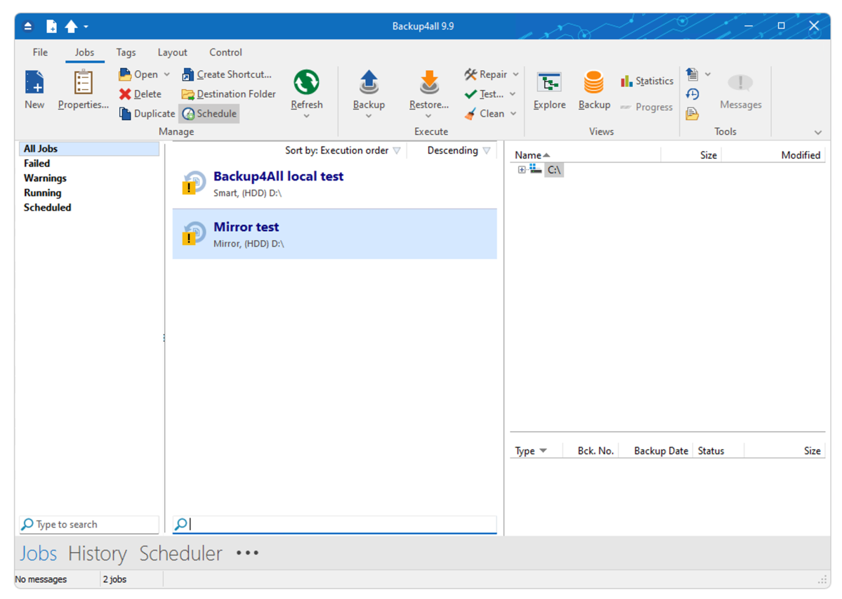Expand the Repair dropdown arrow

pos(515,74)
